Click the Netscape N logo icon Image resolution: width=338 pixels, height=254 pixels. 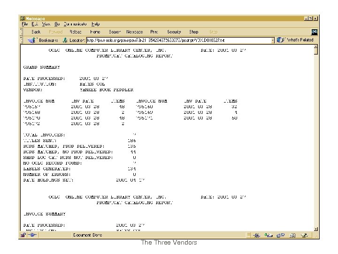(314, 32)
